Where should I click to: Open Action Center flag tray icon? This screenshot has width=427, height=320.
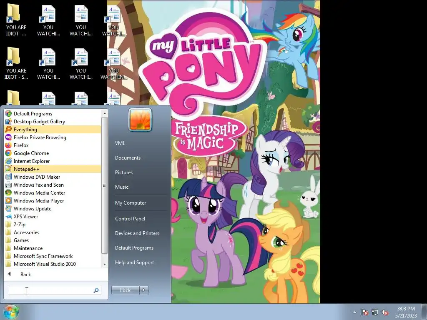click(364, 312)
